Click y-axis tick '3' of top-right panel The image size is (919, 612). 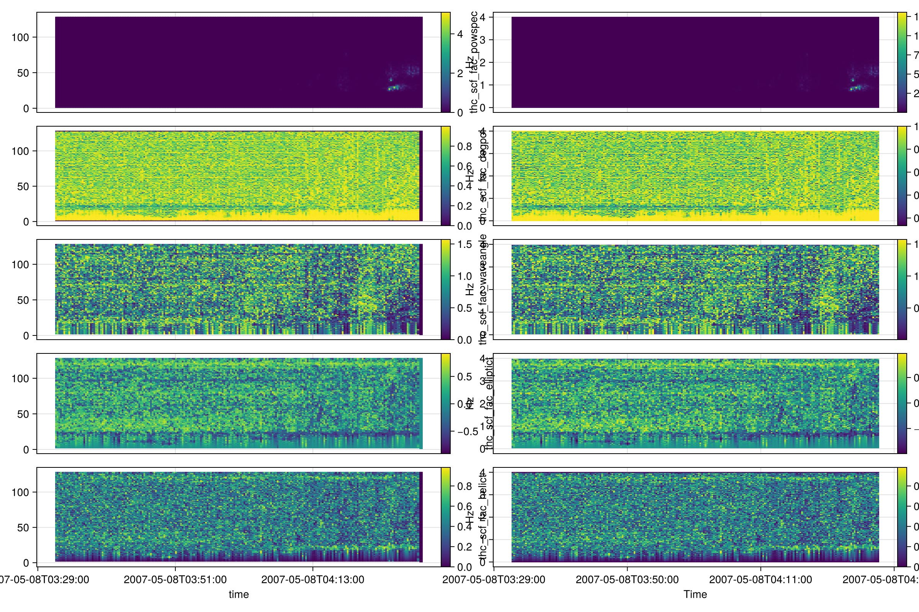click(482, 40)
